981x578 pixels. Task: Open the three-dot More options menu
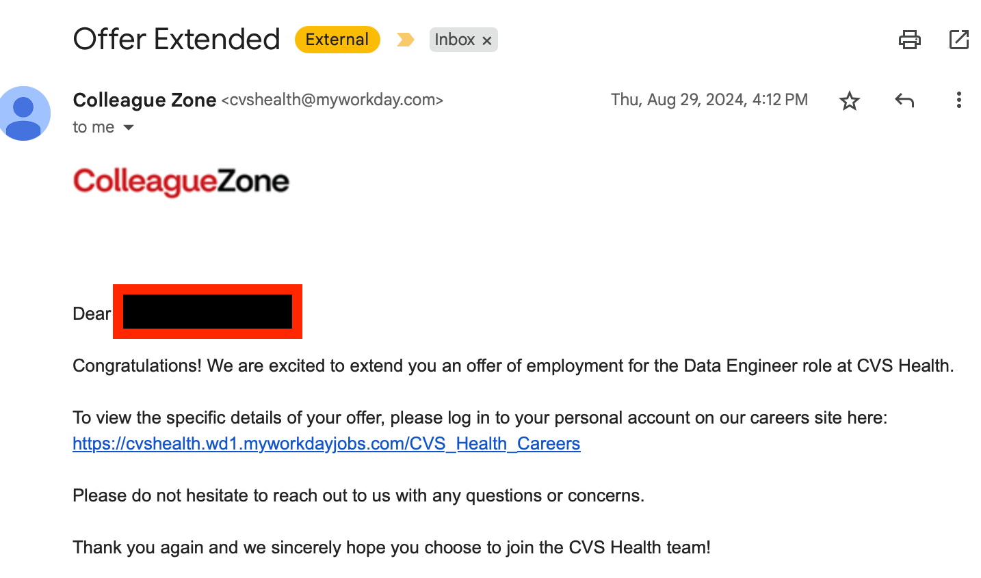coord(959,100)
